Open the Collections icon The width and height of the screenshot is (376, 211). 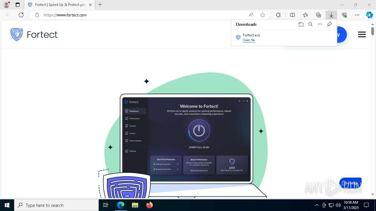coord(318,15)
